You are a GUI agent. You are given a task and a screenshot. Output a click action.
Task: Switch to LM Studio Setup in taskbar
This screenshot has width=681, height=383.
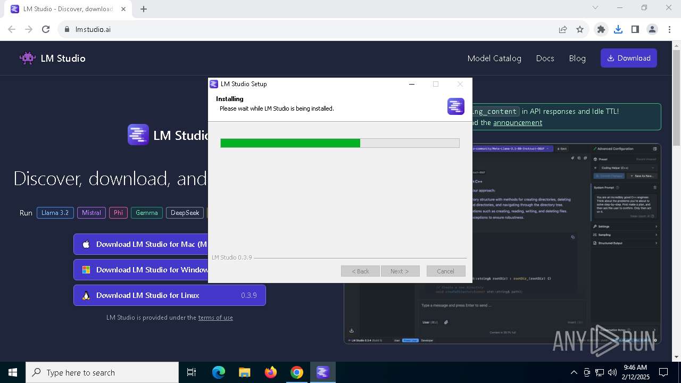(323, 372)
